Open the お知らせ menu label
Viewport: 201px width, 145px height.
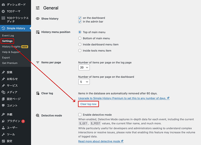[x=12, y=79]
